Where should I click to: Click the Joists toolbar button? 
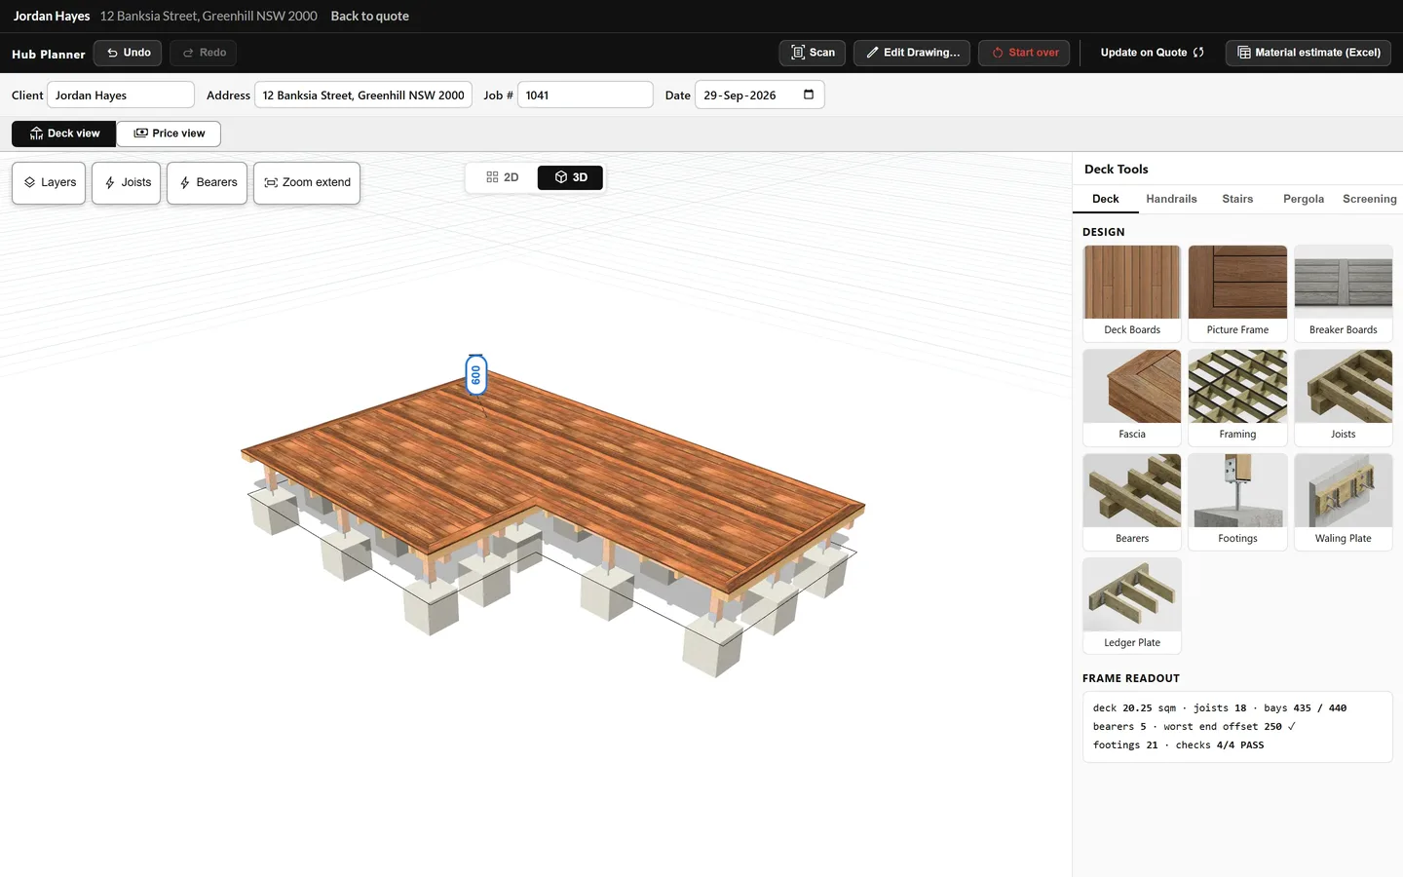coord(127,183)
